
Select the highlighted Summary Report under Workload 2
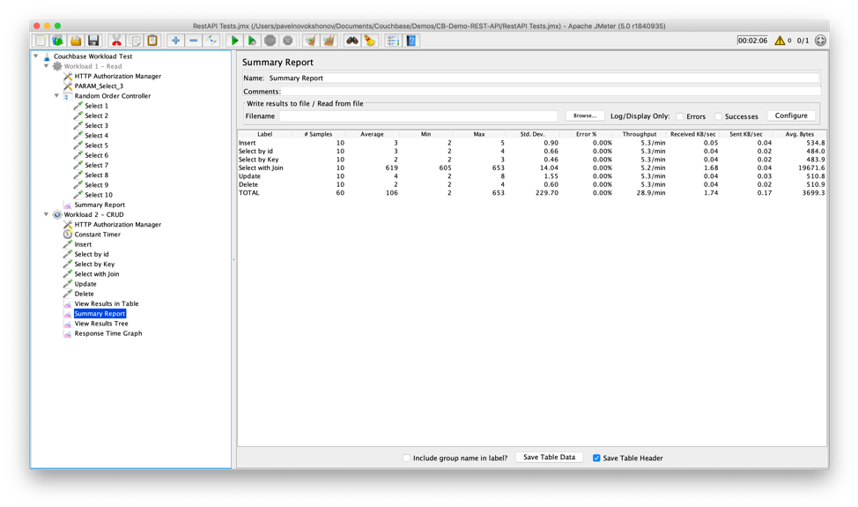[100, 313]
